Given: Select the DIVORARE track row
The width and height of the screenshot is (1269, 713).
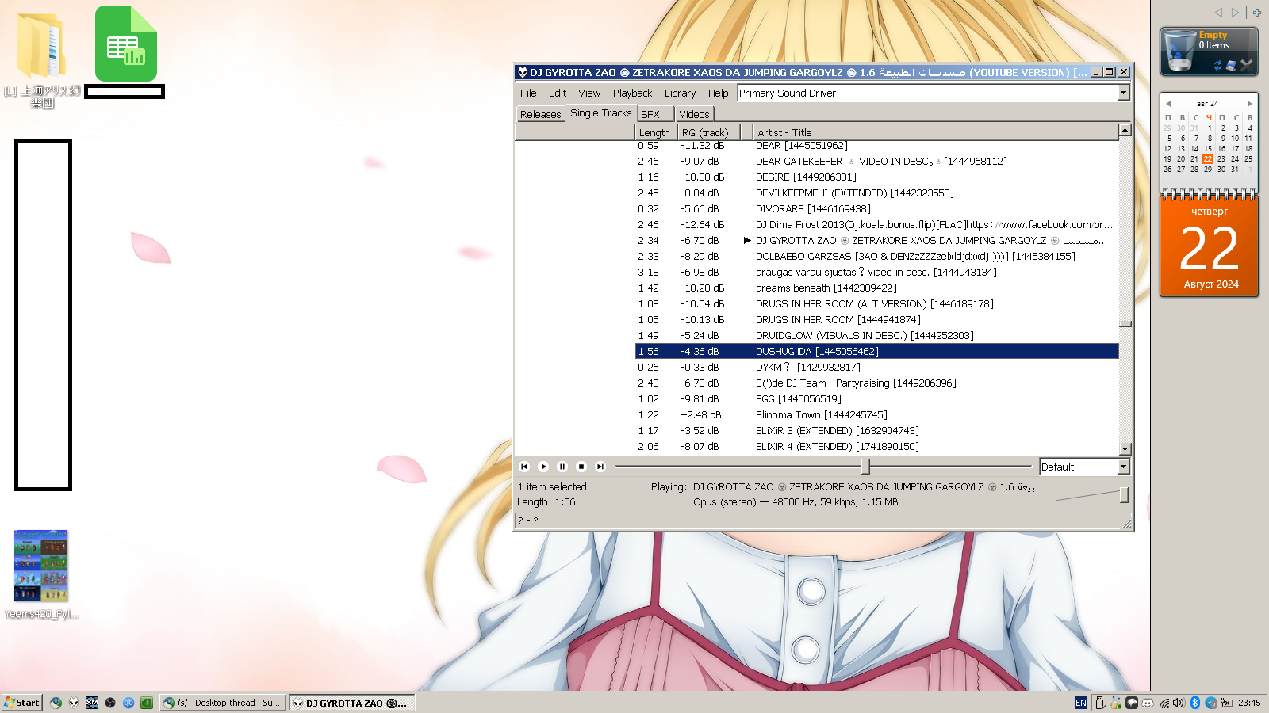Looking at the screenshot, I should (877, 208).
